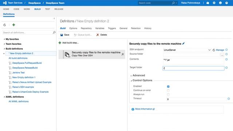The height and width of the screenshot is (131, 233).
Task: Switch to the History tab
Action: point(148,28)
